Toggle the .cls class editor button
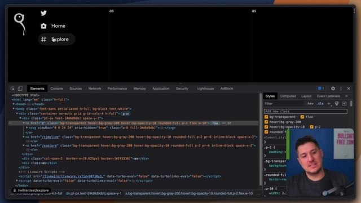 tap(320, 104)
